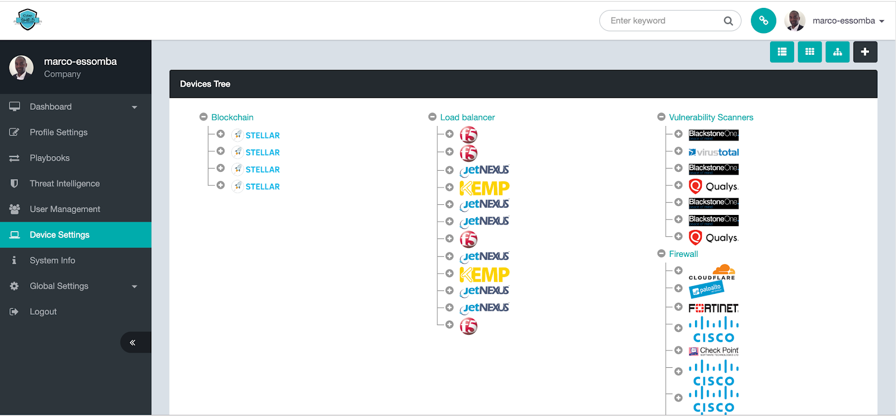Click the Devices Tree panel heading
This screenshot has height=417, width=896.
[x=205, y=84]
